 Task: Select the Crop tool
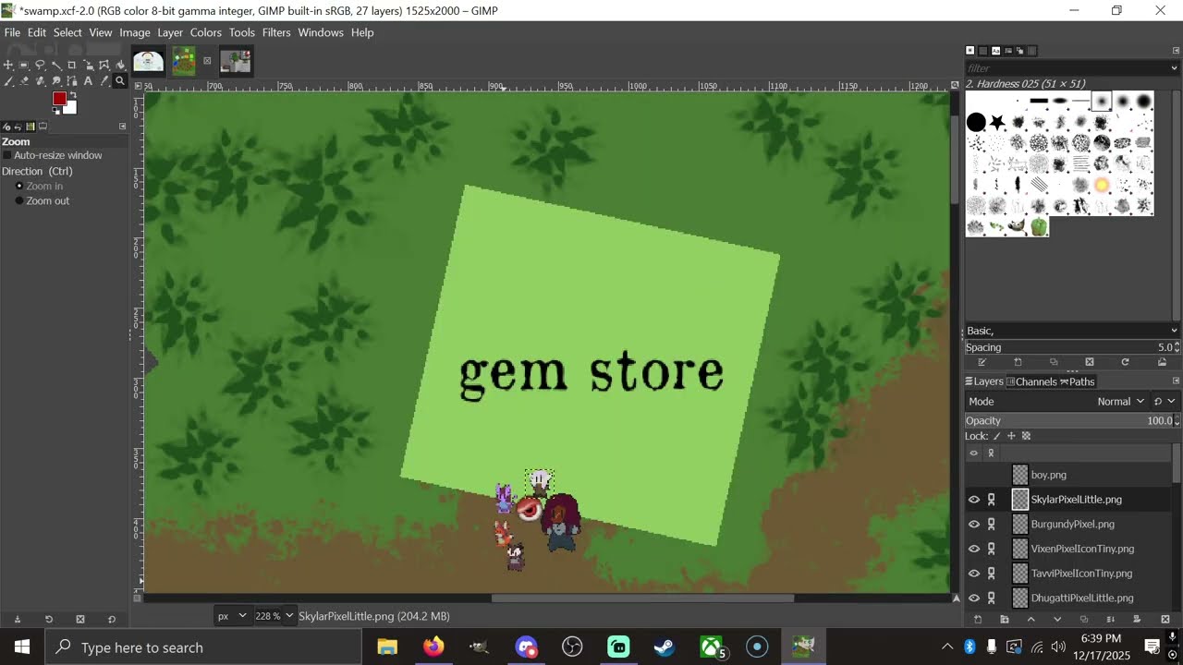click(72, 65)
